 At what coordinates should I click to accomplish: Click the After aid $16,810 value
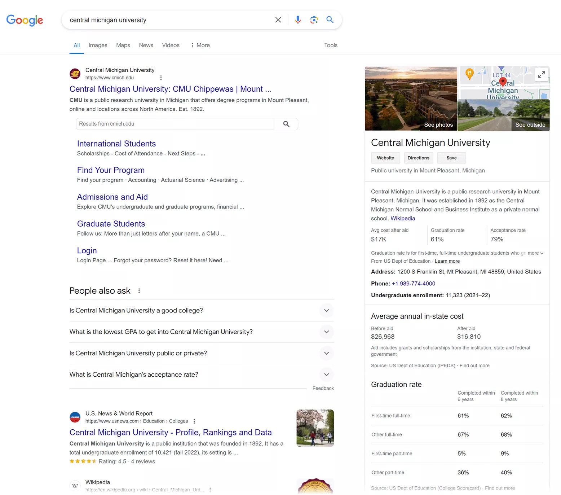[469, 337]
